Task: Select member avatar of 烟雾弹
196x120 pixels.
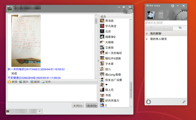Action: pos(102,37)
